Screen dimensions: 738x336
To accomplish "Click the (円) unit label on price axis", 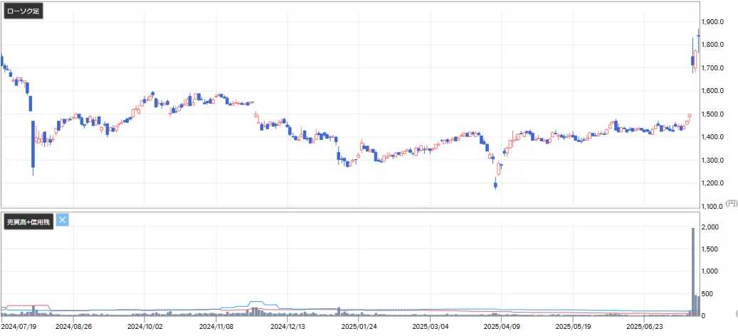I will 731,203.
